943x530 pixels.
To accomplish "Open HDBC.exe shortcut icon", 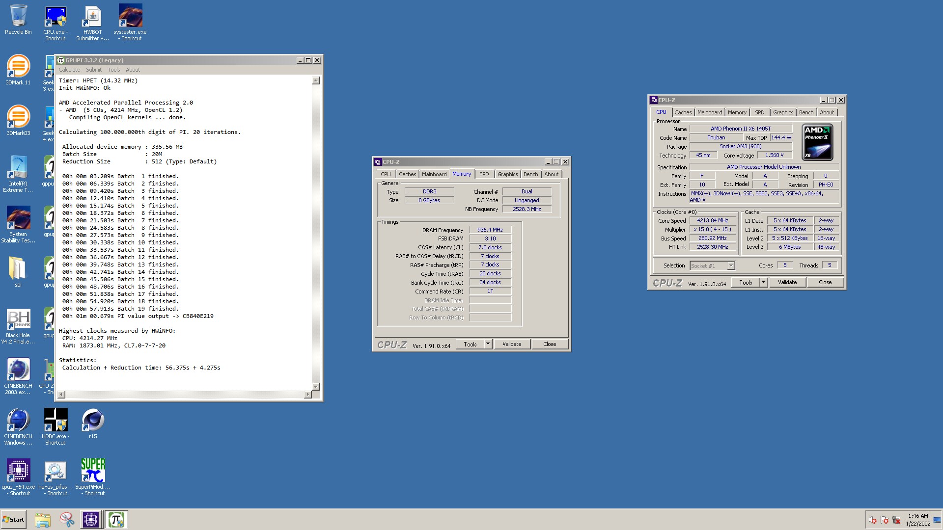I will [55, 427].
